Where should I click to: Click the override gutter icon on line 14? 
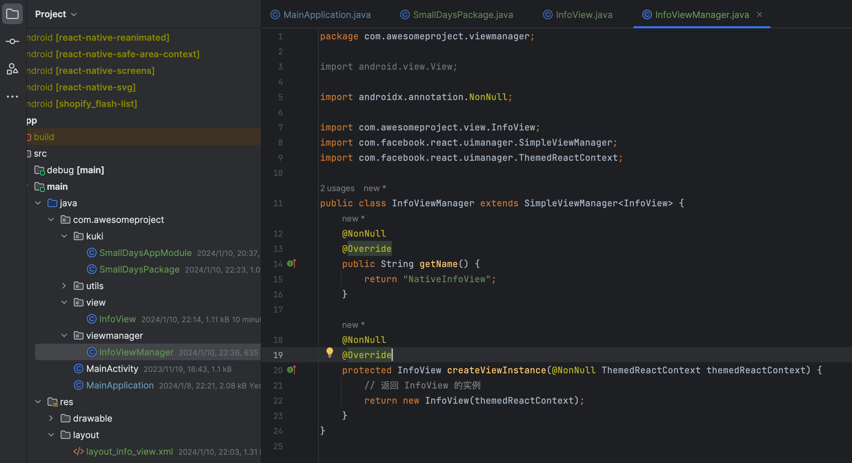(x=292, y=264)
